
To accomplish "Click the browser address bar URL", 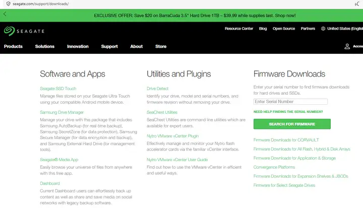I will pos(40,4).
